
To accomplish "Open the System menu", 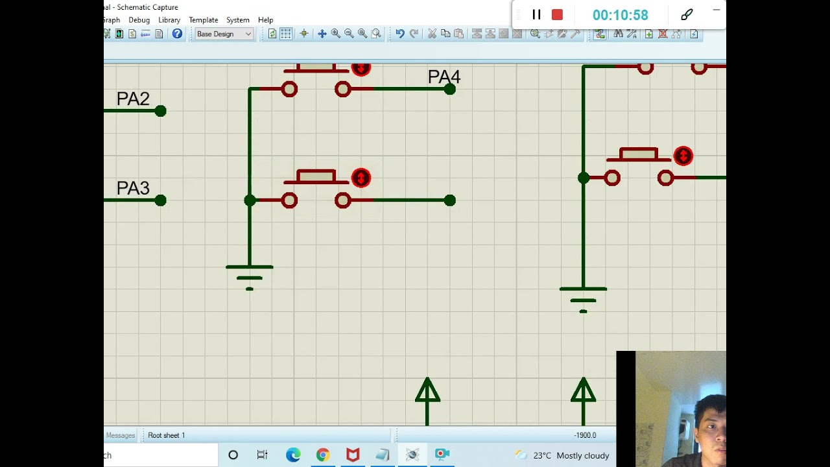I will tap(238, 20).
